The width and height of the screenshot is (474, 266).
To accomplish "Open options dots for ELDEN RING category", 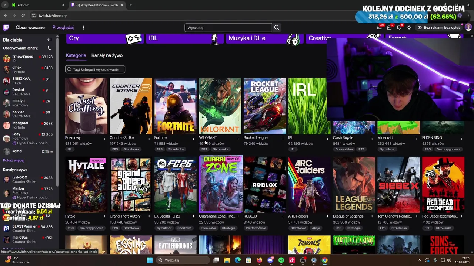I will tap(461, 138).
